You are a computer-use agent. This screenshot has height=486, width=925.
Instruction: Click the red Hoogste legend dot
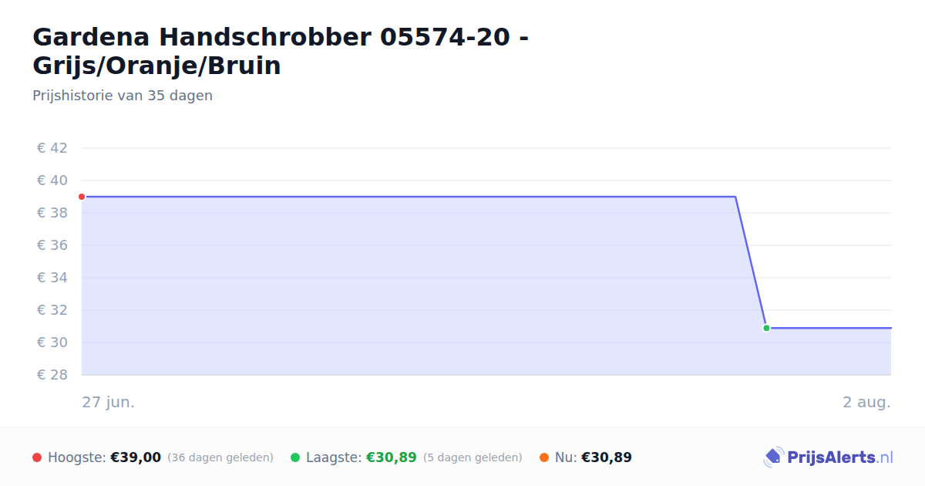(x=37, y=457)
